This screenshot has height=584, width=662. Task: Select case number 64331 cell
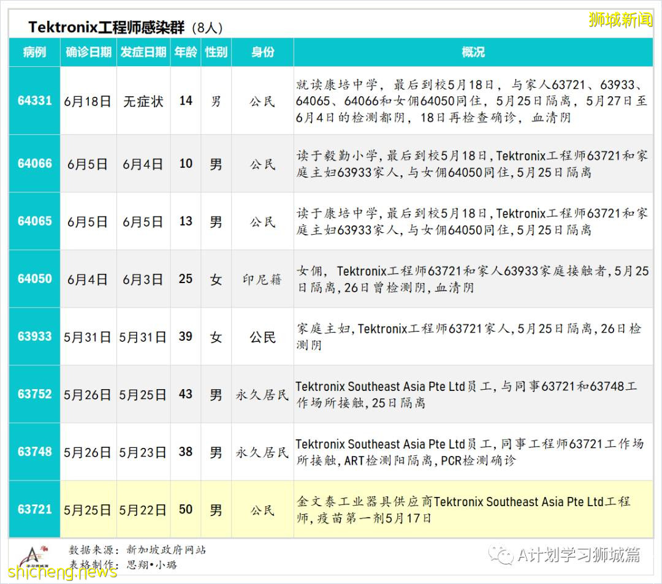click(34, 100)
